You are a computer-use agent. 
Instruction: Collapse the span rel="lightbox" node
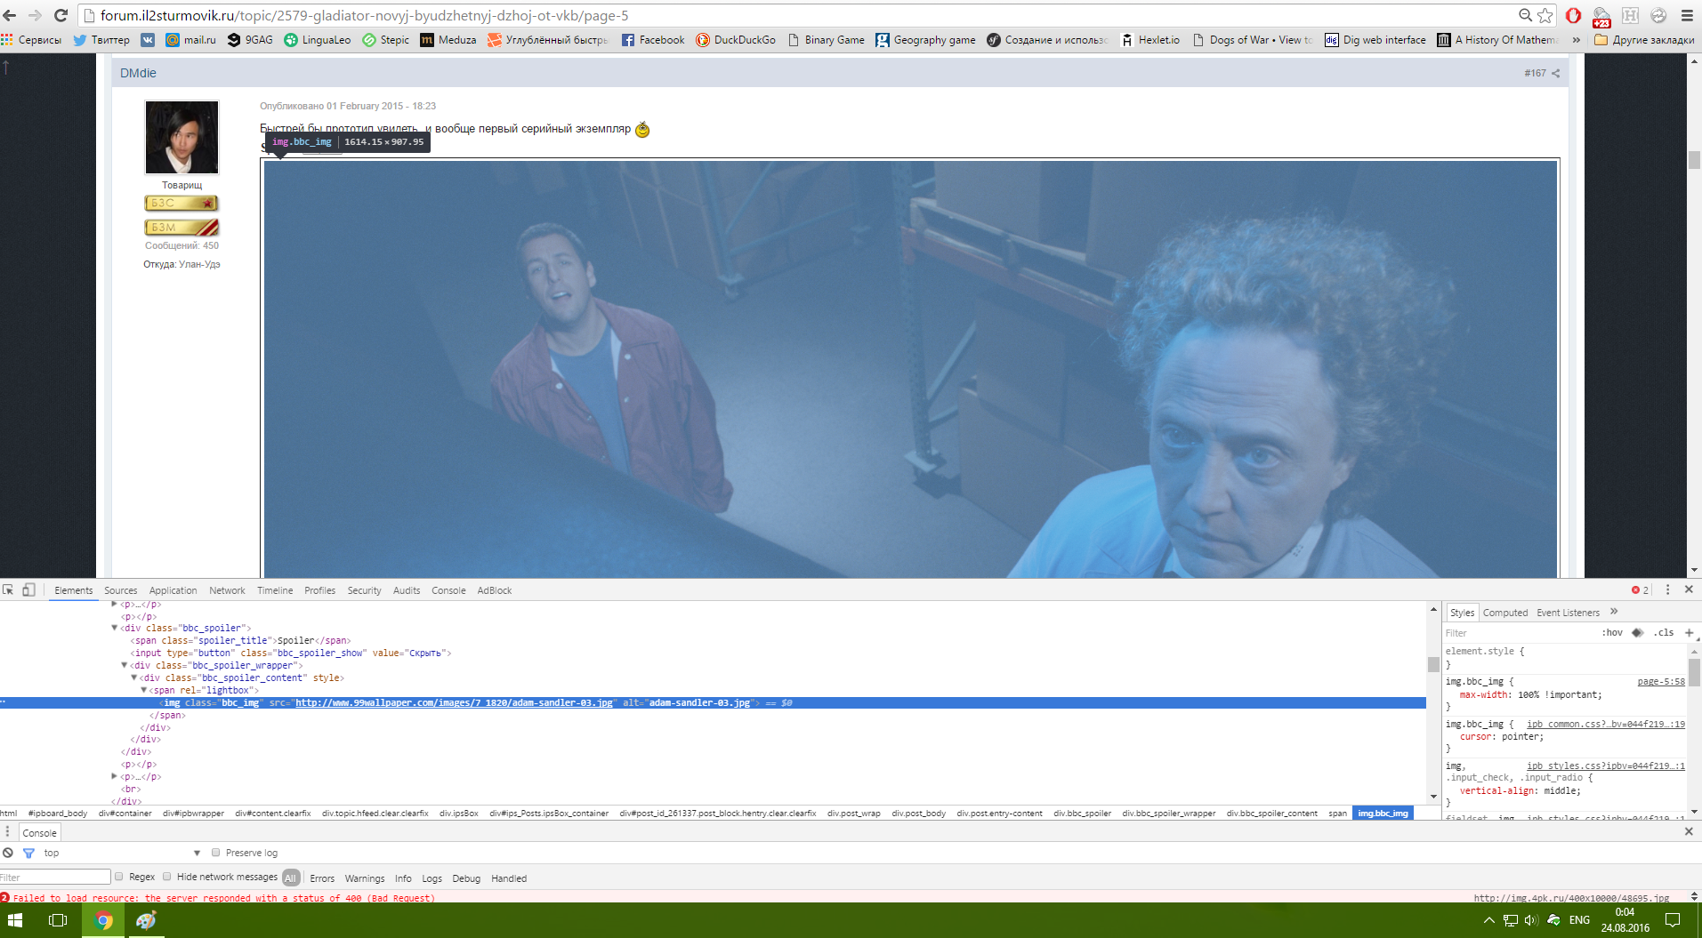(143, 690)
